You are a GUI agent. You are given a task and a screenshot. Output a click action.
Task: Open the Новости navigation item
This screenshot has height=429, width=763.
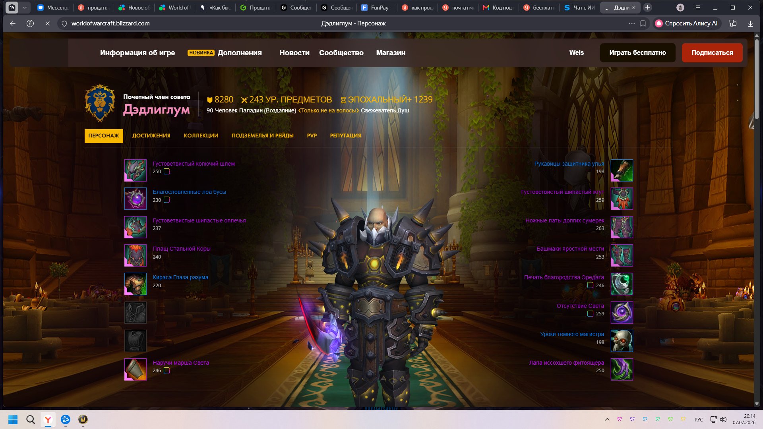[294, 53]
